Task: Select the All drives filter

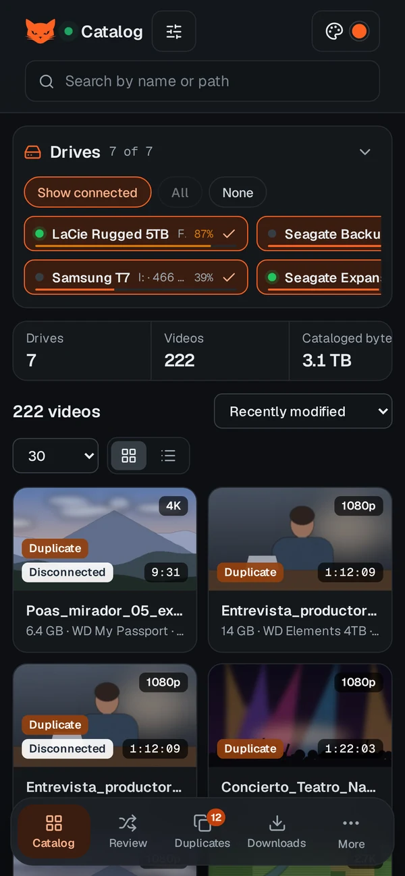Action: 180,193
